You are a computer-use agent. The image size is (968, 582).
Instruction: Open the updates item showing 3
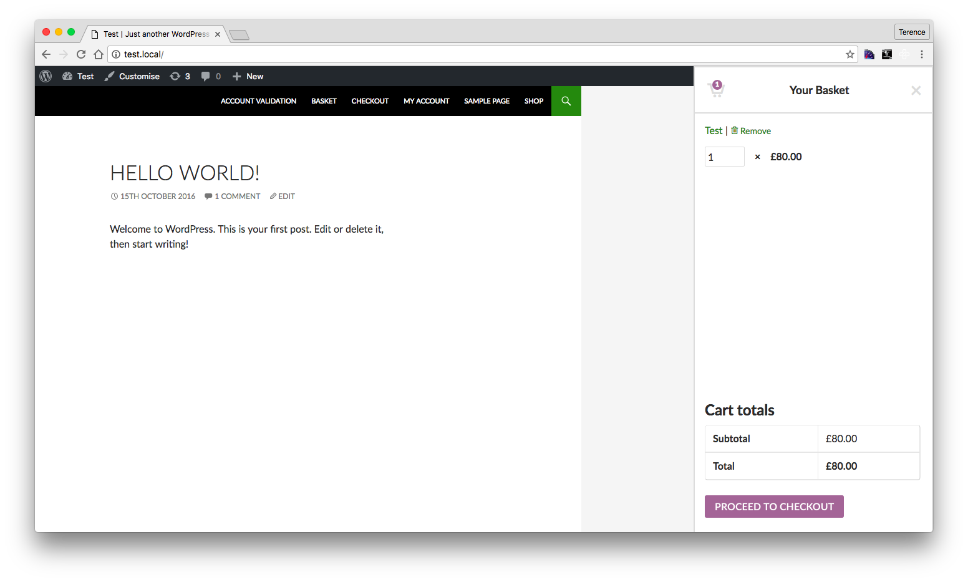180,76
